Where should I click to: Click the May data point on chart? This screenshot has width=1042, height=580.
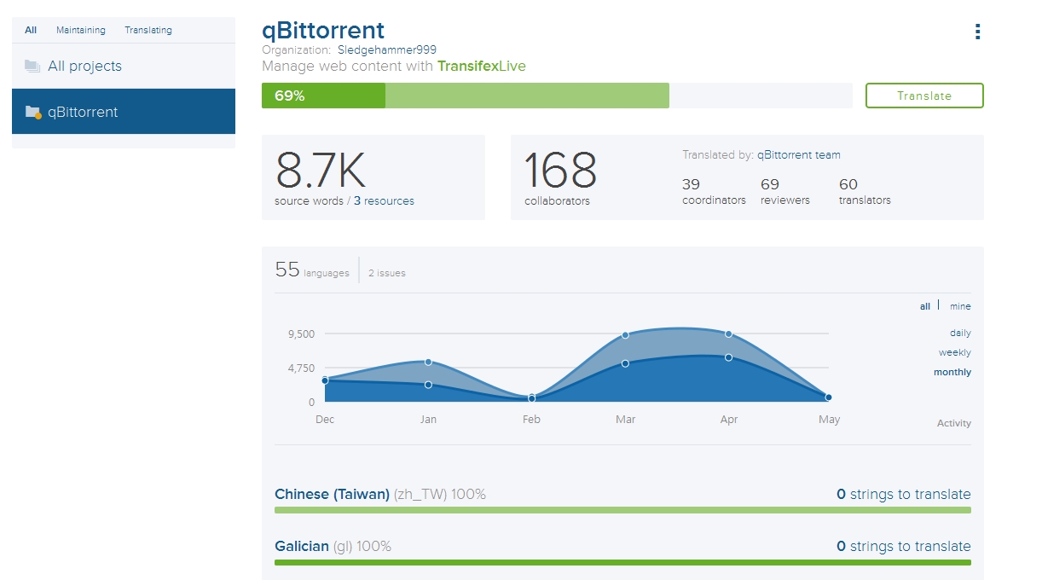pos(828,397)
